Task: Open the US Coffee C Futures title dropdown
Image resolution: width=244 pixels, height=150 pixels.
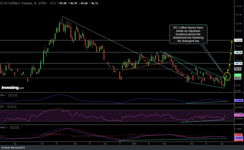Action: pos(48,3)
